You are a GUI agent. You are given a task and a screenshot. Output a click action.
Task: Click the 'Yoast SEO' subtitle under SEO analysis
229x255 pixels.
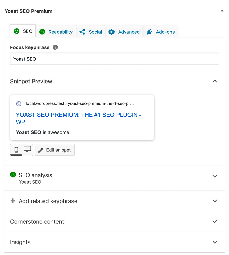pyautogui.click(x=30, y=182)
